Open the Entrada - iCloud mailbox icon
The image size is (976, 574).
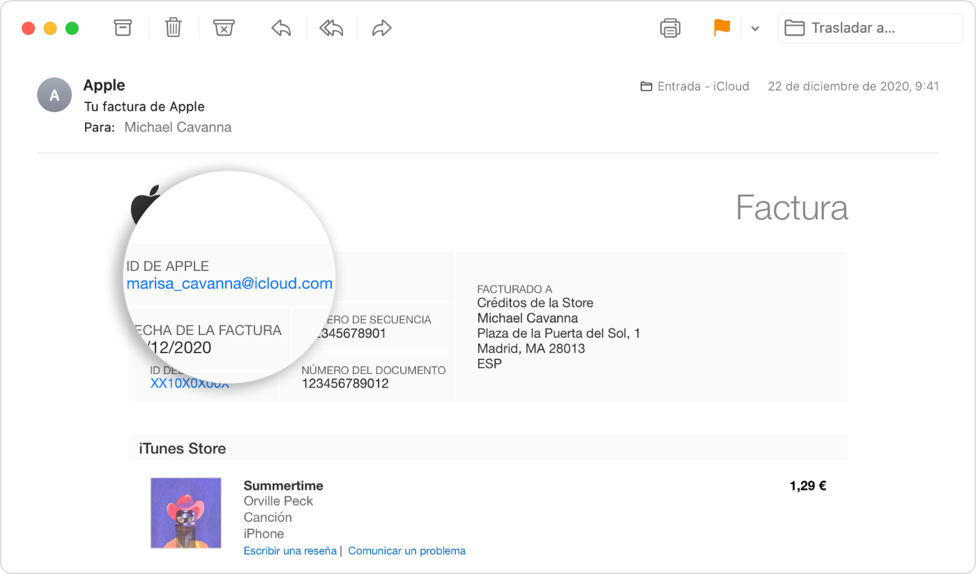point(647,86)
